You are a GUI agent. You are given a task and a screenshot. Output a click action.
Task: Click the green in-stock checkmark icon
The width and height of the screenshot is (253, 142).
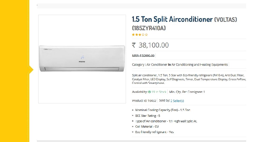tap(149, 92)
